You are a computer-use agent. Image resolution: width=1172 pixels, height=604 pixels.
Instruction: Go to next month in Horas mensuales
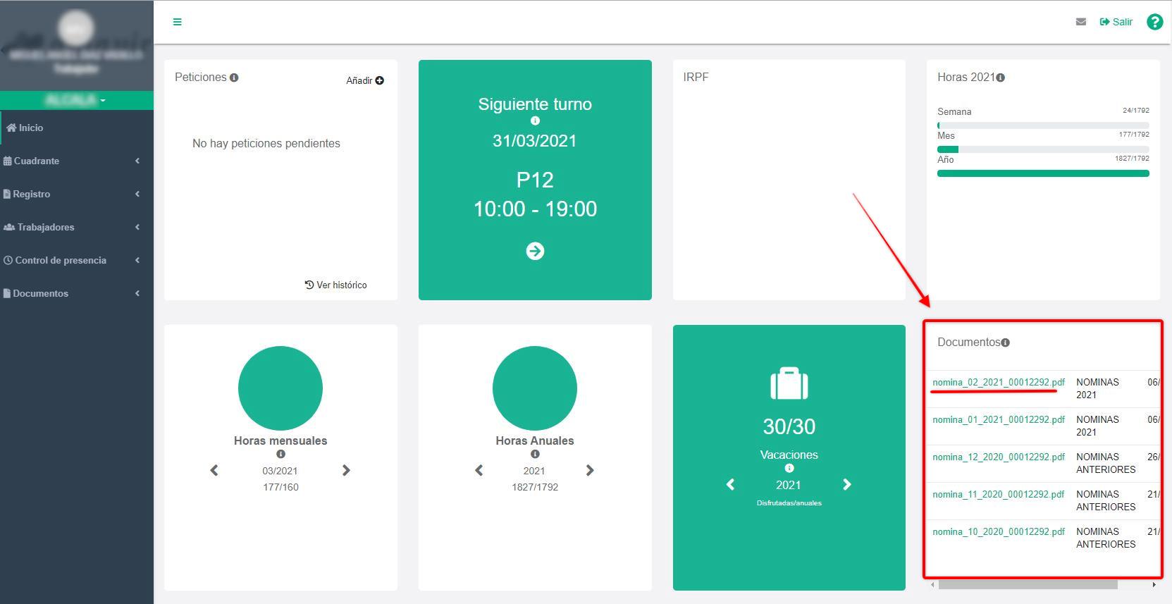tap(346, 470)
